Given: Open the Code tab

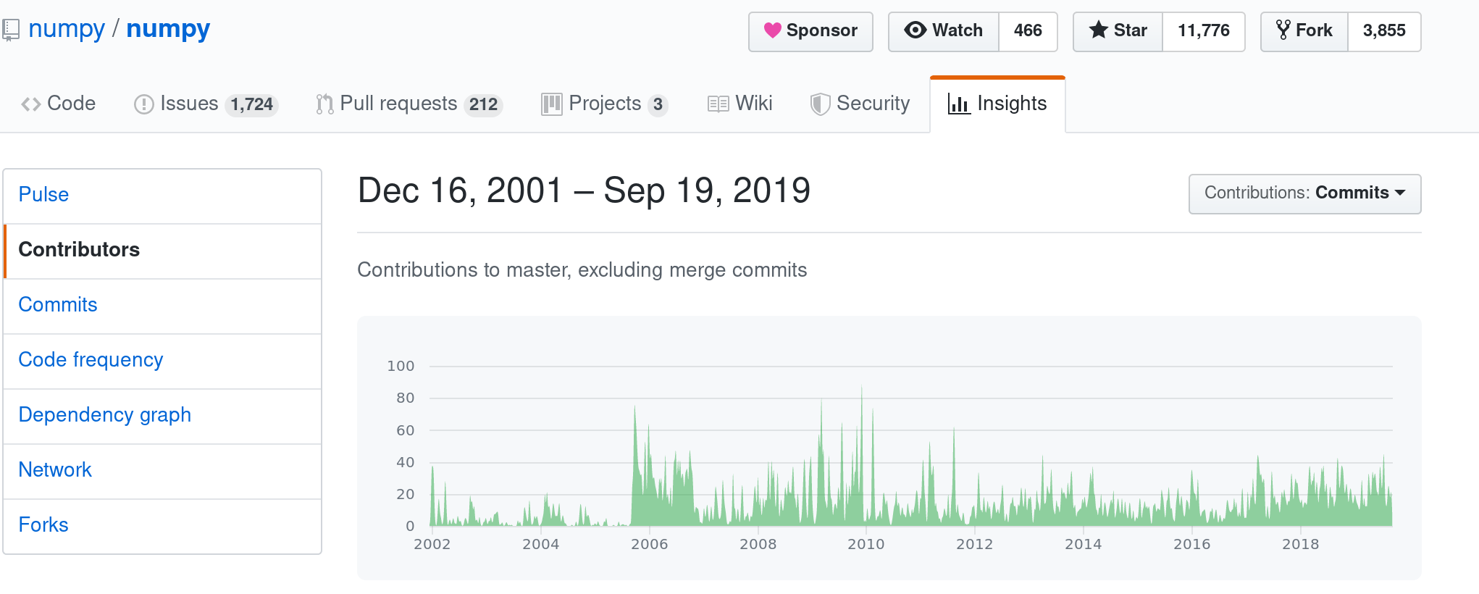Looking at the screenshot, I should [x=59, y=104].
